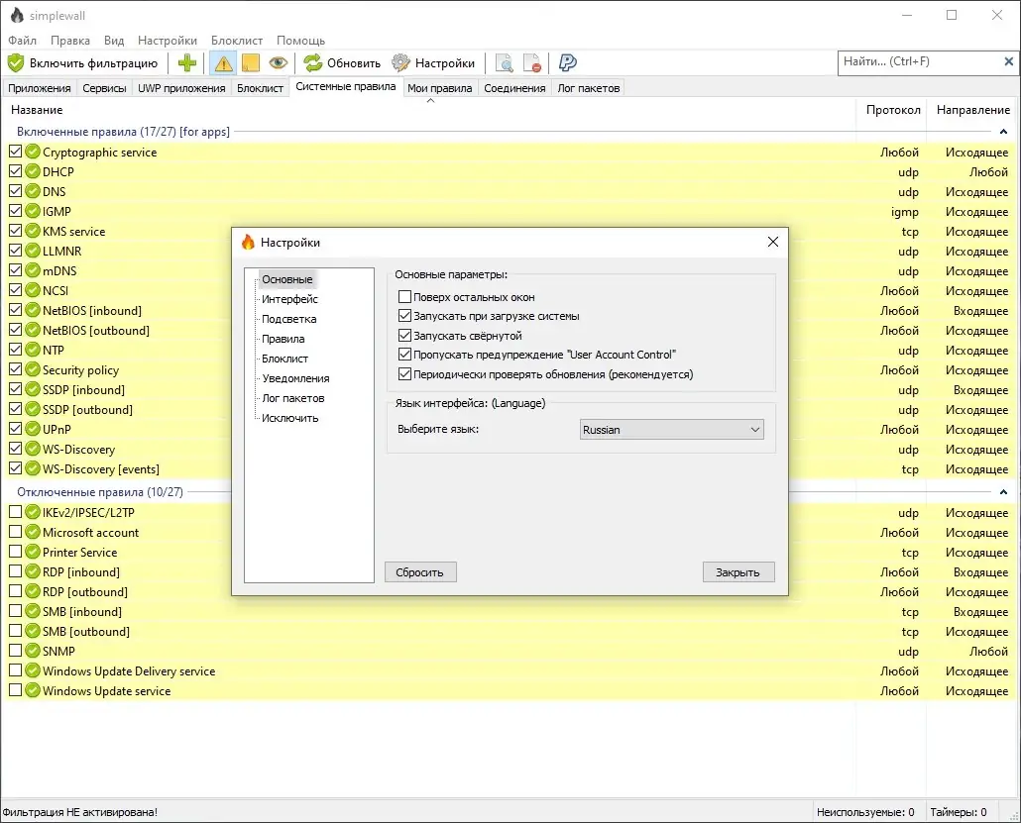Open the Помощь menu
The width and height of the screenshot is (1021, 823).
(300, 41)
